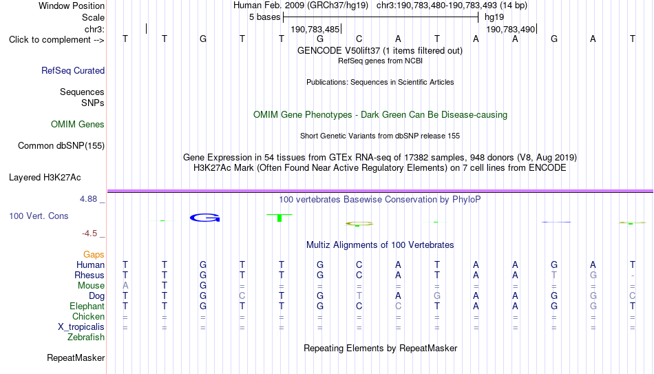Open the 100 Vert. Cons track label
Viewport: 654px width, 374px height.
pyautogui.click(x=39, y=216)
